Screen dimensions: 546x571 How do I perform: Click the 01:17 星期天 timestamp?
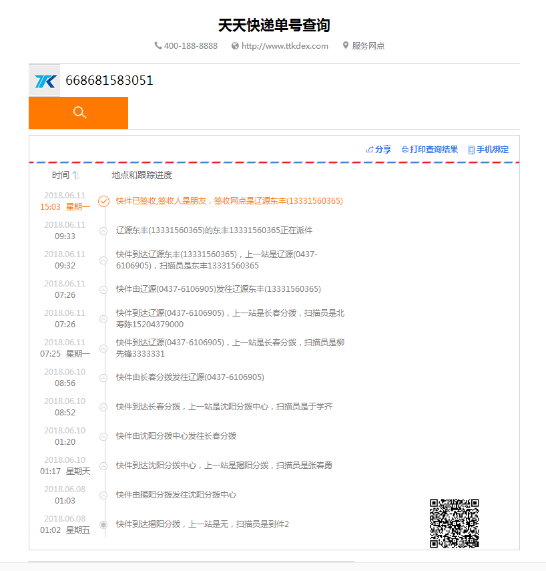coord(65,471)
